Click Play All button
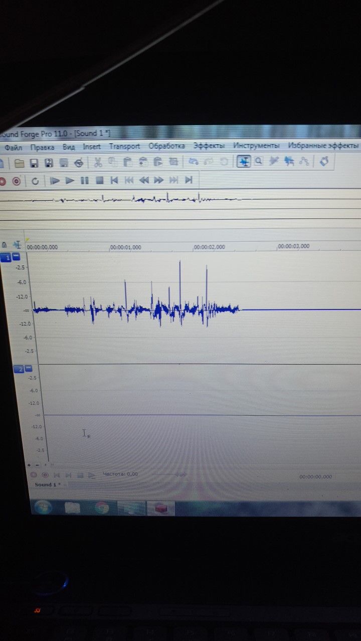The image size is (361, 641). [55, 180]
